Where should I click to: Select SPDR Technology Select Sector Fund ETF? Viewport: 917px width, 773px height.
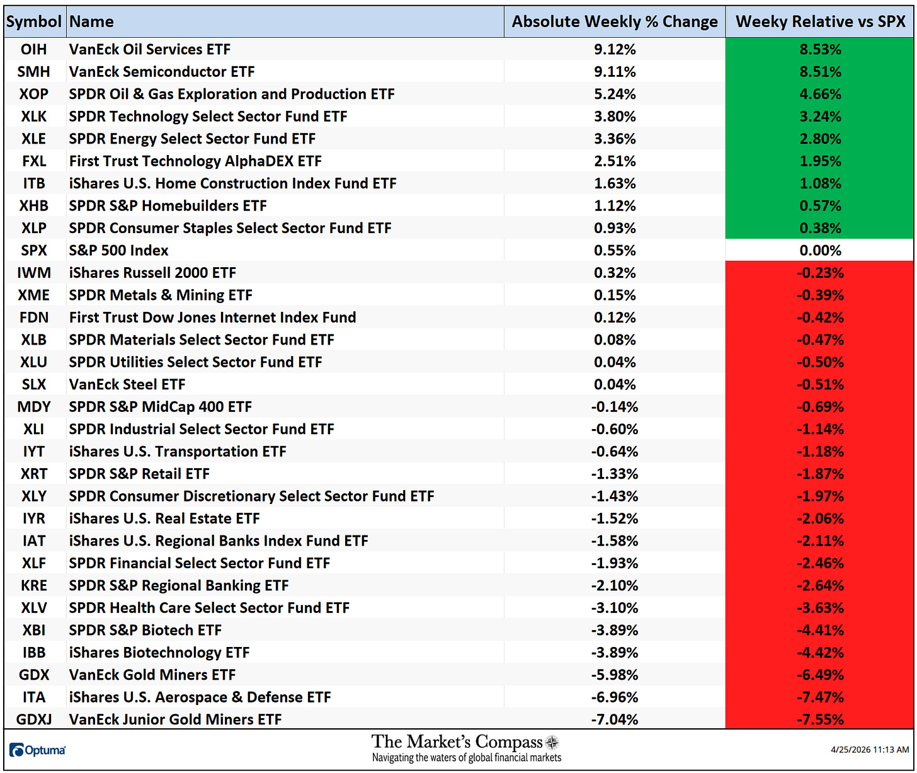coord(208,117)
